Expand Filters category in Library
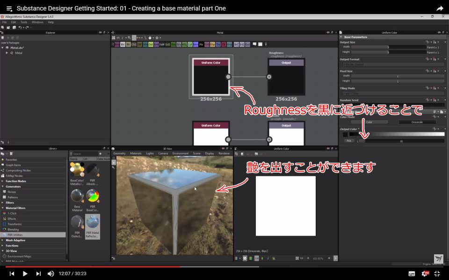The width and height of the screenshot is (449, 280). [x=3, y=203]
